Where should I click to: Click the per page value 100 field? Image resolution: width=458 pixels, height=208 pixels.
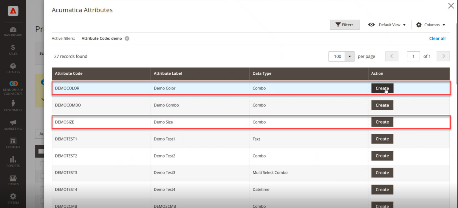pos(337,56)
